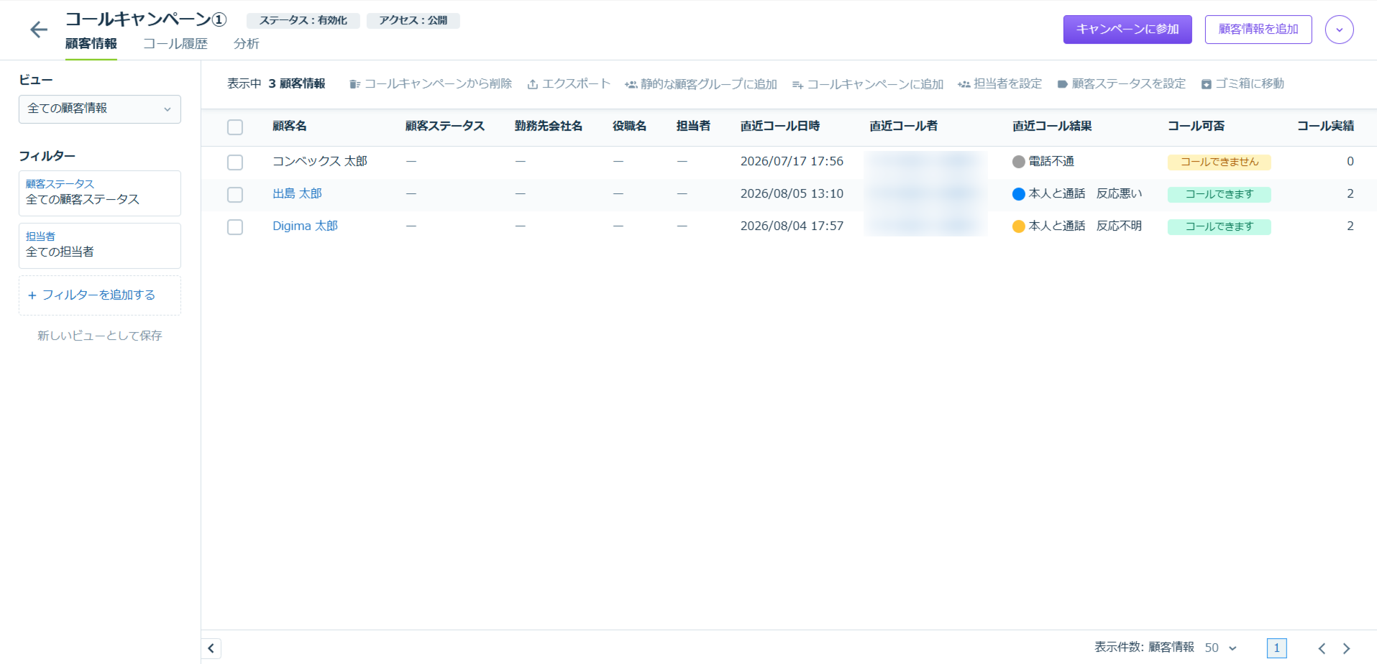Switch to the コール履歴 tab
This screenshot has height=664, width=1377.
[x=175, y=44]
